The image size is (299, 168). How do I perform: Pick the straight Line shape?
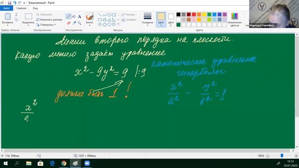click(100, 14)
